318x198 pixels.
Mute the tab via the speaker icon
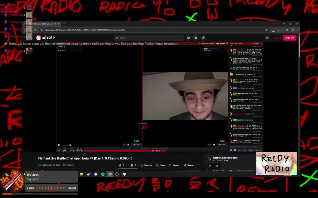coord(55,24)
